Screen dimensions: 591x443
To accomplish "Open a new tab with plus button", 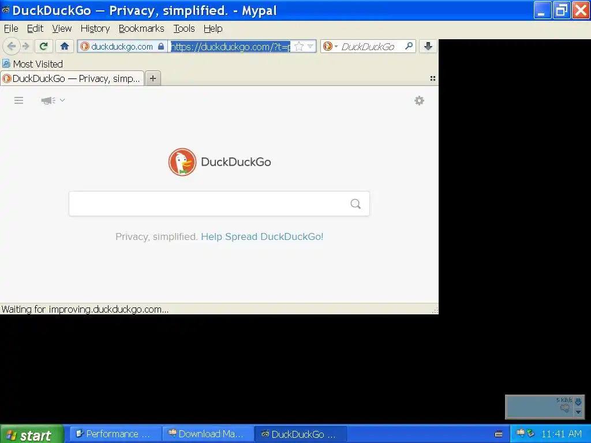I will pos(152,78).
